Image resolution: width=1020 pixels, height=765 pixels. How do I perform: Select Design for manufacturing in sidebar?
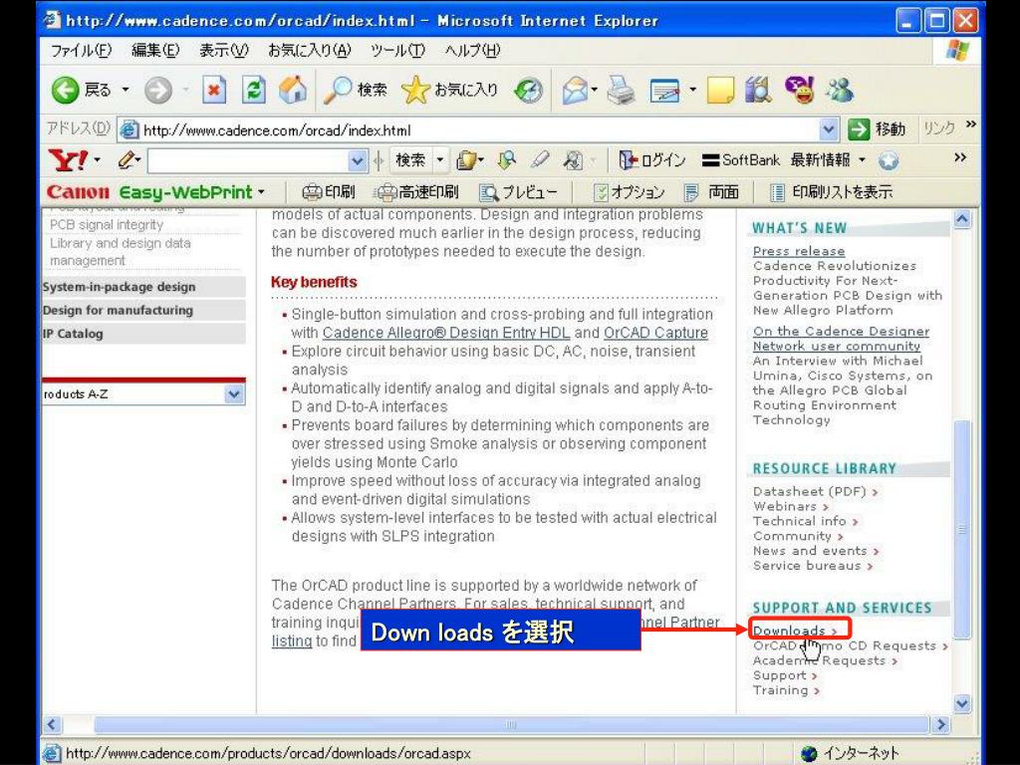click(x=143, y=311)
